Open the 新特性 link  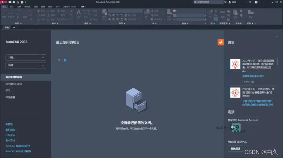[9, 124]
